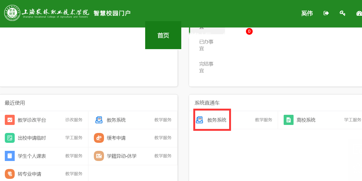
Task: Click the 学工服务 tag beside 离校系统
Action: 352,120
